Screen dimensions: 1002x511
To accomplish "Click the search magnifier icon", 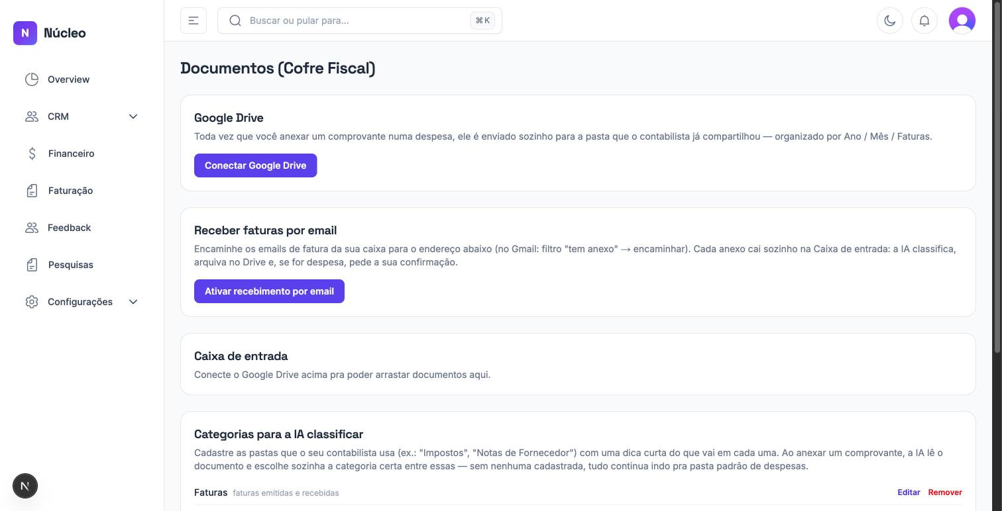I will (x=235, y=21).
